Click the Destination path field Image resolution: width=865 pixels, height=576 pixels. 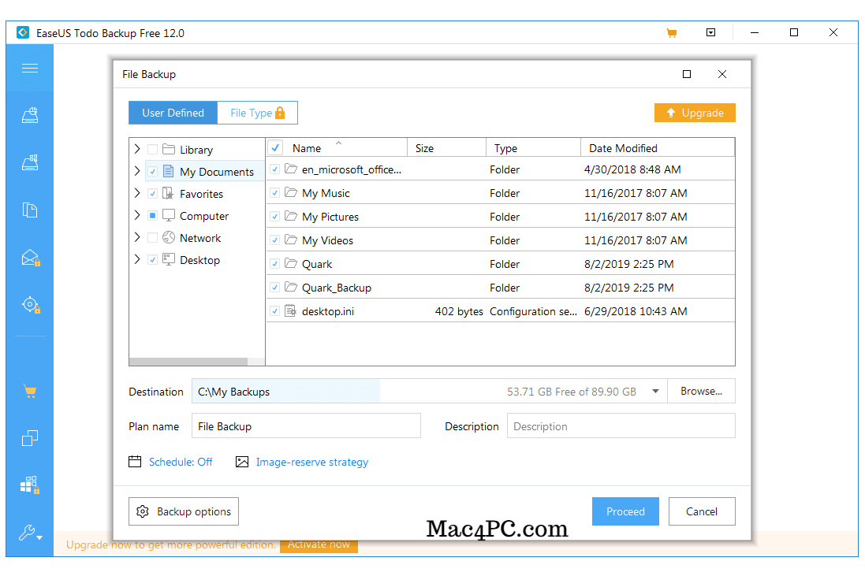(429, 392)
